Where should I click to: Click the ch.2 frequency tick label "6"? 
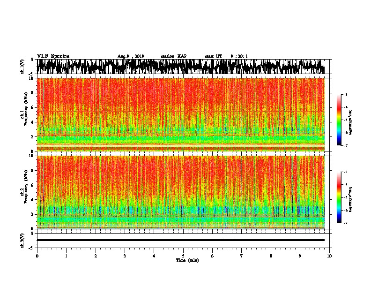[32, 185]
